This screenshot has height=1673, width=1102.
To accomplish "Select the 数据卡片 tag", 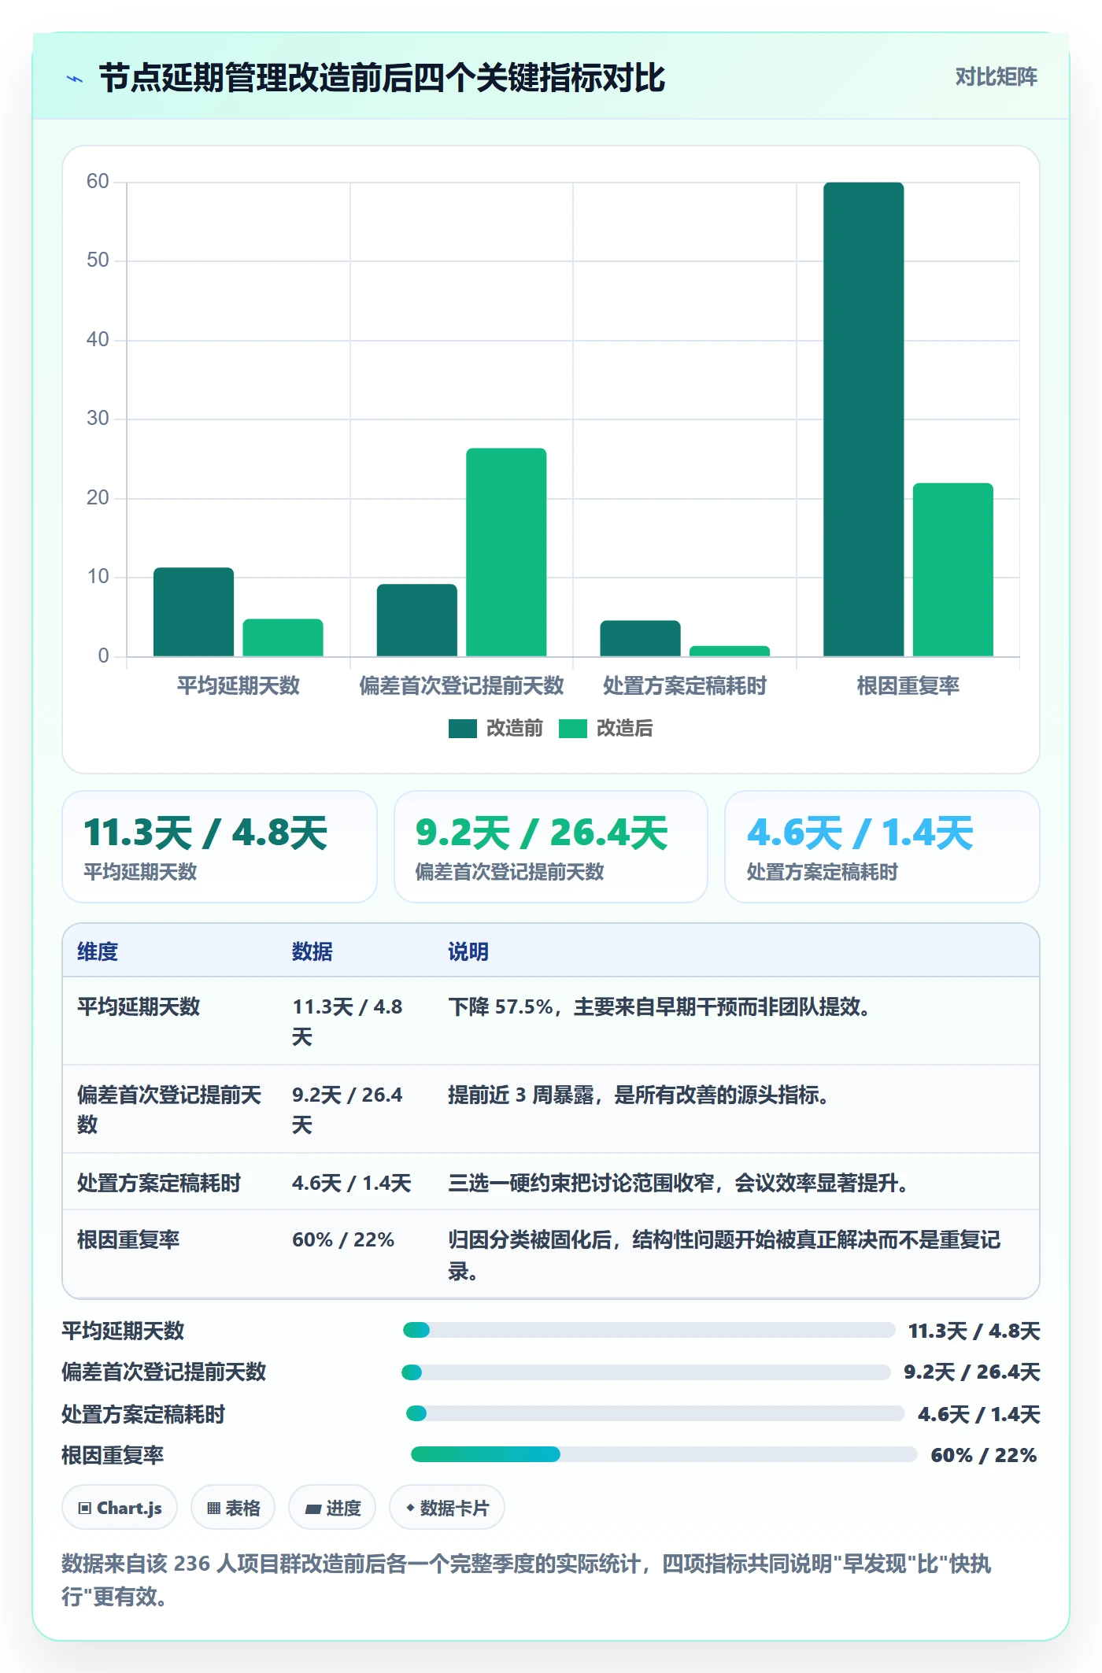I will (447, 1508).
